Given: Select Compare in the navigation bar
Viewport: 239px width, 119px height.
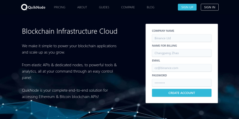Looking at the screenshot, I should (128, 7).
